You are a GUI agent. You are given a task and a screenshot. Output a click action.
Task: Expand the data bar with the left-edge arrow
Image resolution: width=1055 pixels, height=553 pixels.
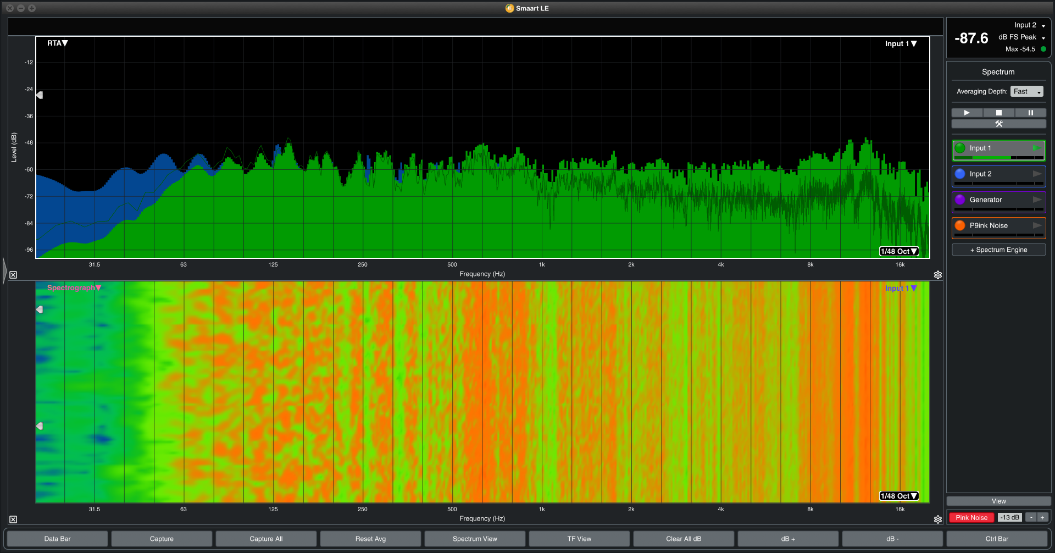pyautogui.click(x=4, y=270)
